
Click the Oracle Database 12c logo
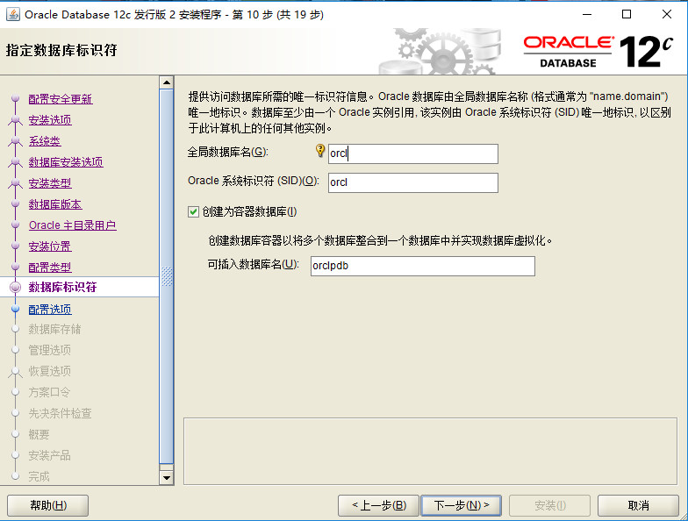pyautogui.click(x=598, y=52)
